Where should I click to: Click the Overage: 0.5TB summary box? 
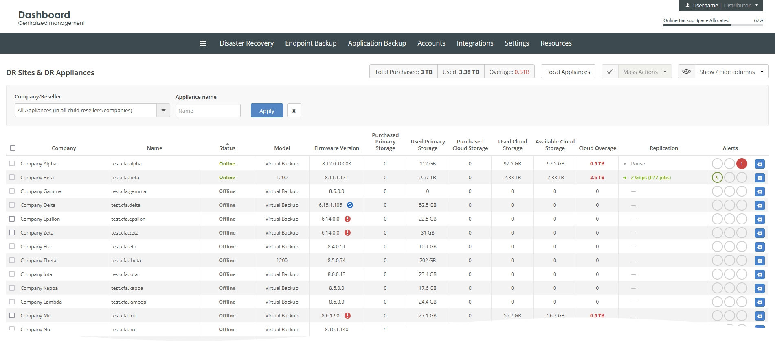pyautogui.click(x=509, y=72)
